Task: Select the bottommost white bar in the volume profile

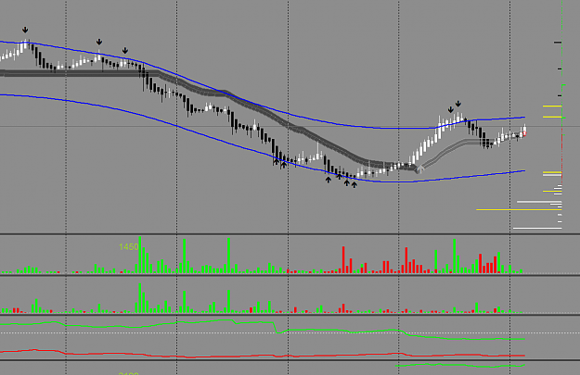Action: coord(537,229)
